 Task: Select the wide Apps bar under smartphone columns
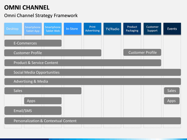click(43, 101)
